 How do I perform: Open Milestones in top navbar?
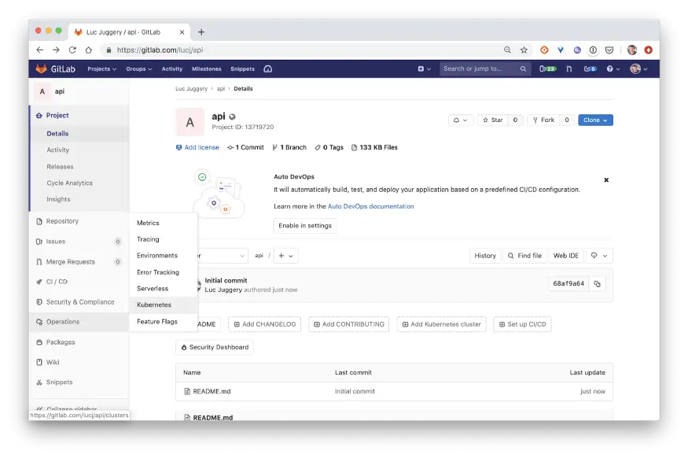tap(207, 69)
